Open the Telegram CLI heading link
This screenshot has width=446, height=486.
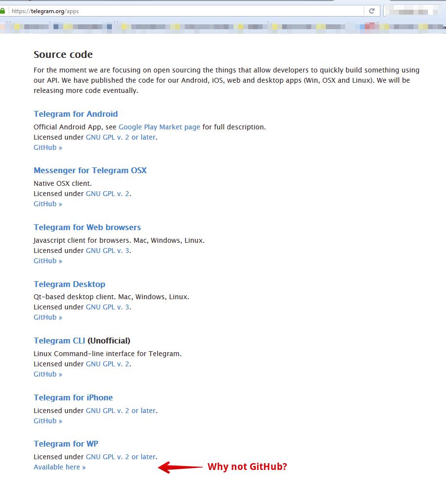click(59, 341)
